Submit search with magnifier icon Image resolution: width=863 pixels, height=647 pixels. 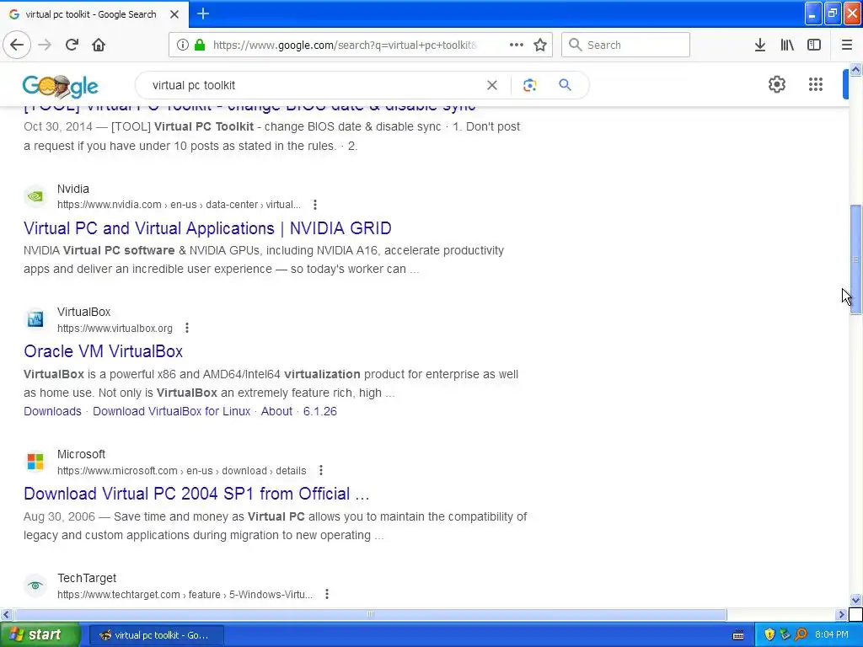coord(565,85)
